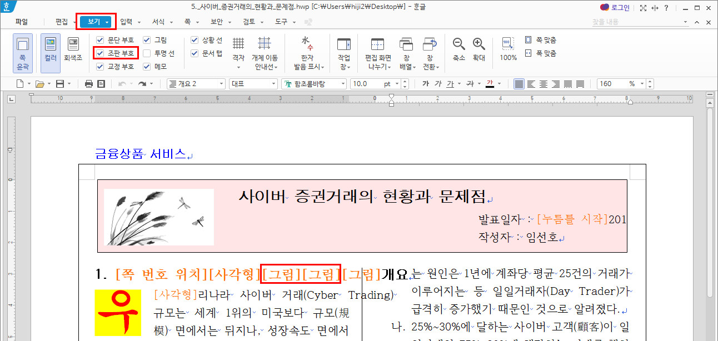718x341 pixels.
Task: Open the 도구 menu
Action: [x=281, y=22]
